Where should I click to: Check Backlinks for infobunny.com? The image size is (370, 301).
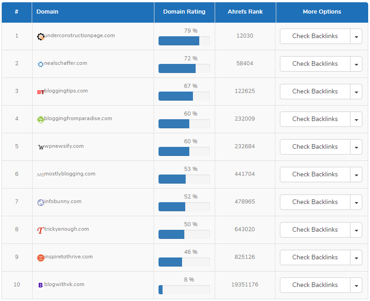coord(315,202)
